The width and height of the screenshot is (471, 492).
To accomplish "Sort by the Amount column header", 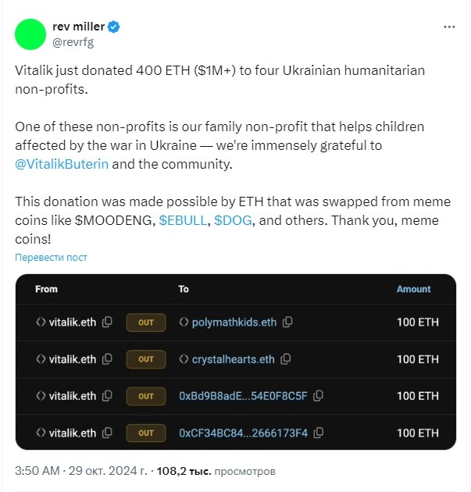I will click(x=413, y=289).
